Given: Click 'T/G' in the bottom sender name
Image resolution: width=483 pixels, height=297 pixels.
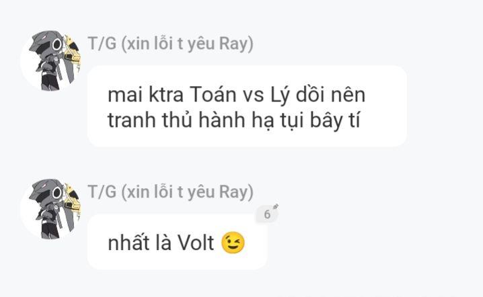Looking at the screenshot, I should coord(102,192).
